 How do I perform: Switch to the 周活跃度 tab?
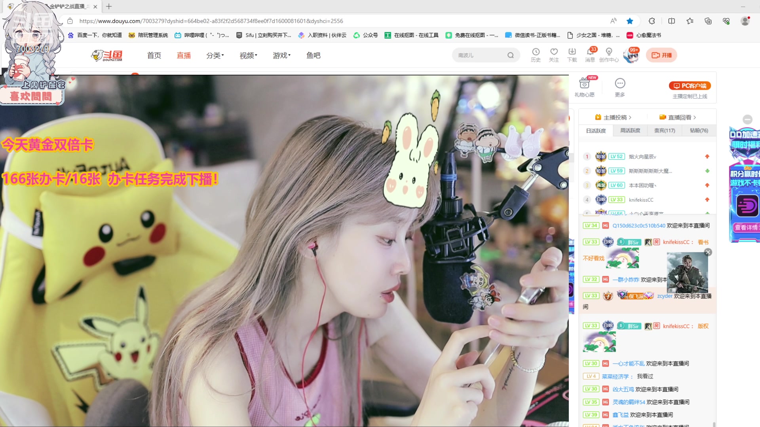tap(630, 130)
